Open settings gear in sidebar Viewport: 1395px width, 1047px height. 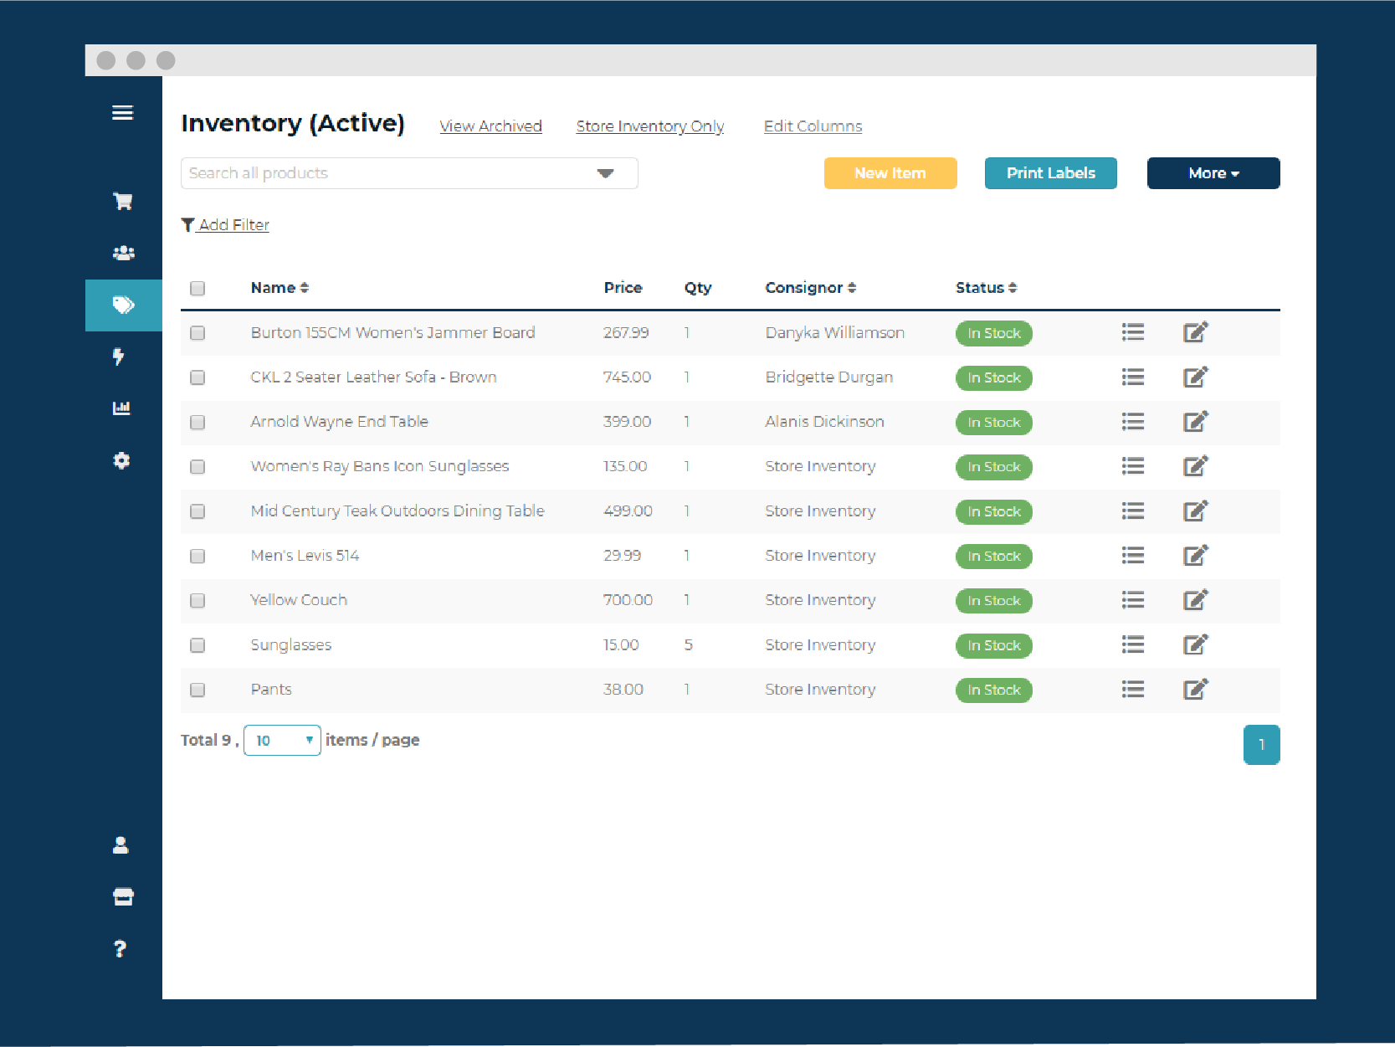(122, 460)
